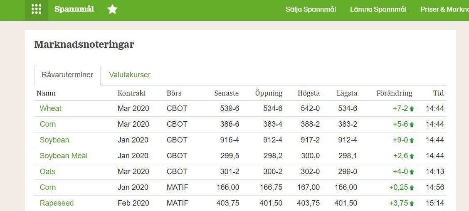Open the Sälja Spannmål menu item
This screenshot has width=469, height=211.
(311, 9)
